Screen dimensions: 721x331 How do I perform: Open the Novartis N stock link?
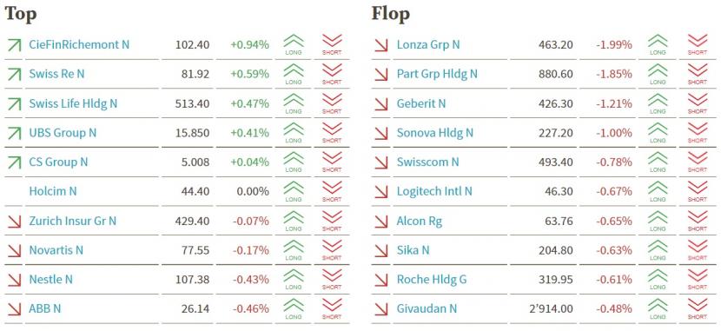pyautogui.click(x=56, y=250)
